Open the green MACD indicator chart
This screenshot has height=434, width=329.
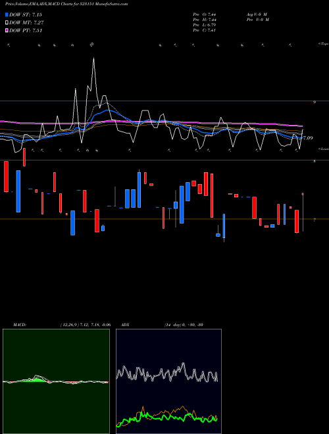pos(56,381)
